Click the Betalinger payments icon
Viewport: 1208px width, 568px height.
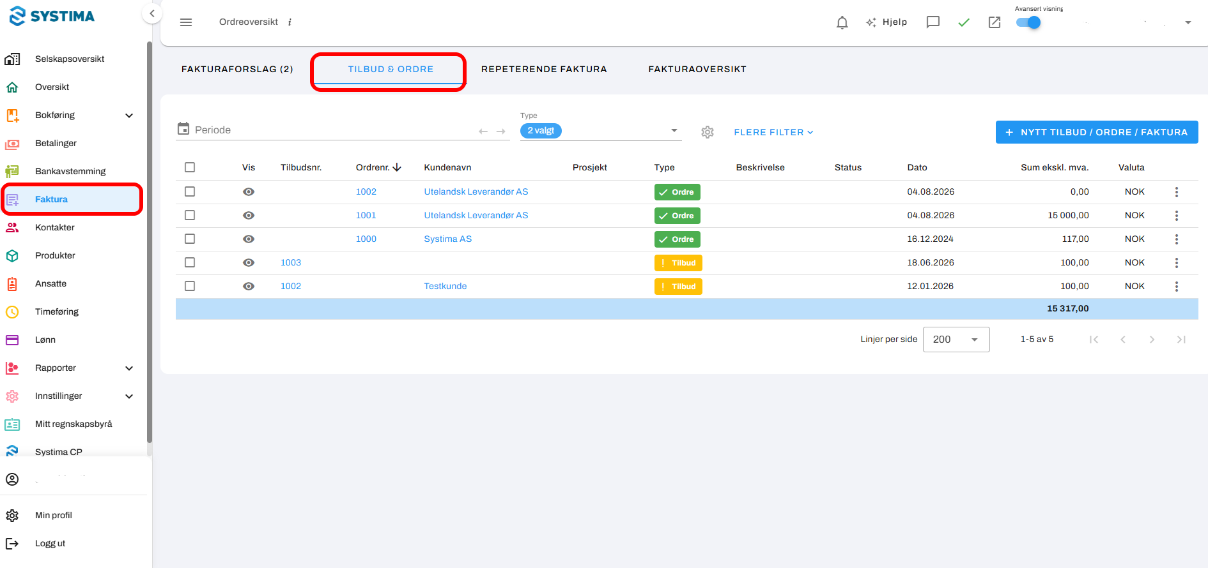[x=12, y=144]
